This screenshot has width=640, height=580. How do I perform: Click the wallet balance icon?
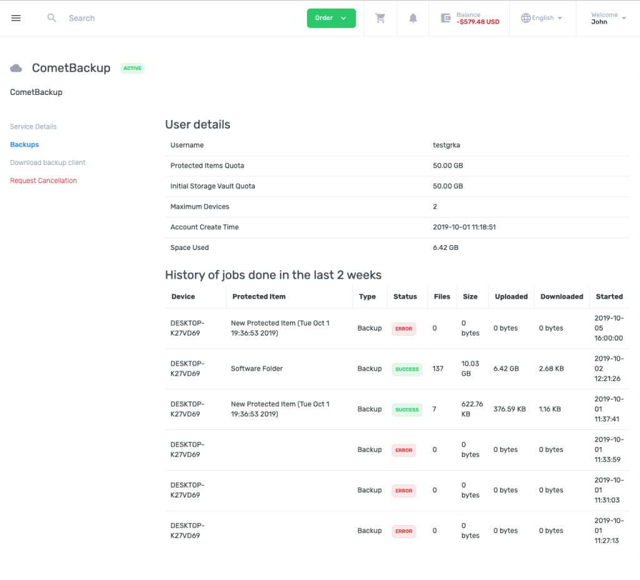point(446,18)
